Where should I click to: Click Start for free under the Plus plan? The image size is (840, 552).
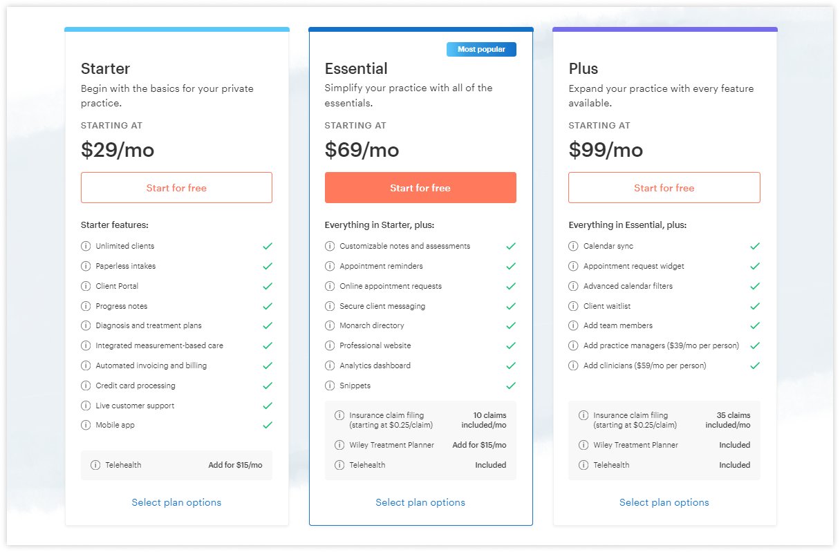(x=664, y=187)
